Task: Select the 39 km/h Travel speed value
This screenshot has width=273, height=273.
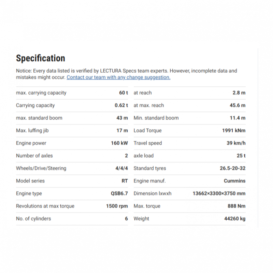Action: tap(236, 143)
